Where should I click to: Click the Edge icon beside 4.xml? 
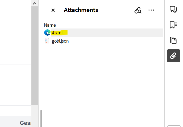(47, 32)
